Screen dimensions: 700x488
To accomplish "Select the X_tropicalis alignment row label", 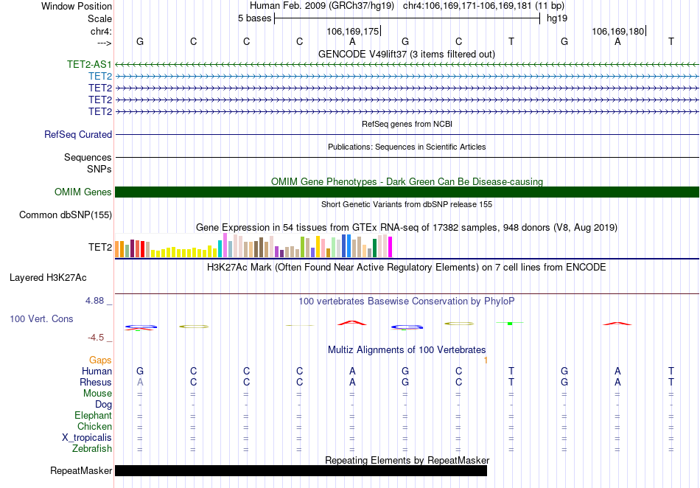I will click(x=87, y=438).
